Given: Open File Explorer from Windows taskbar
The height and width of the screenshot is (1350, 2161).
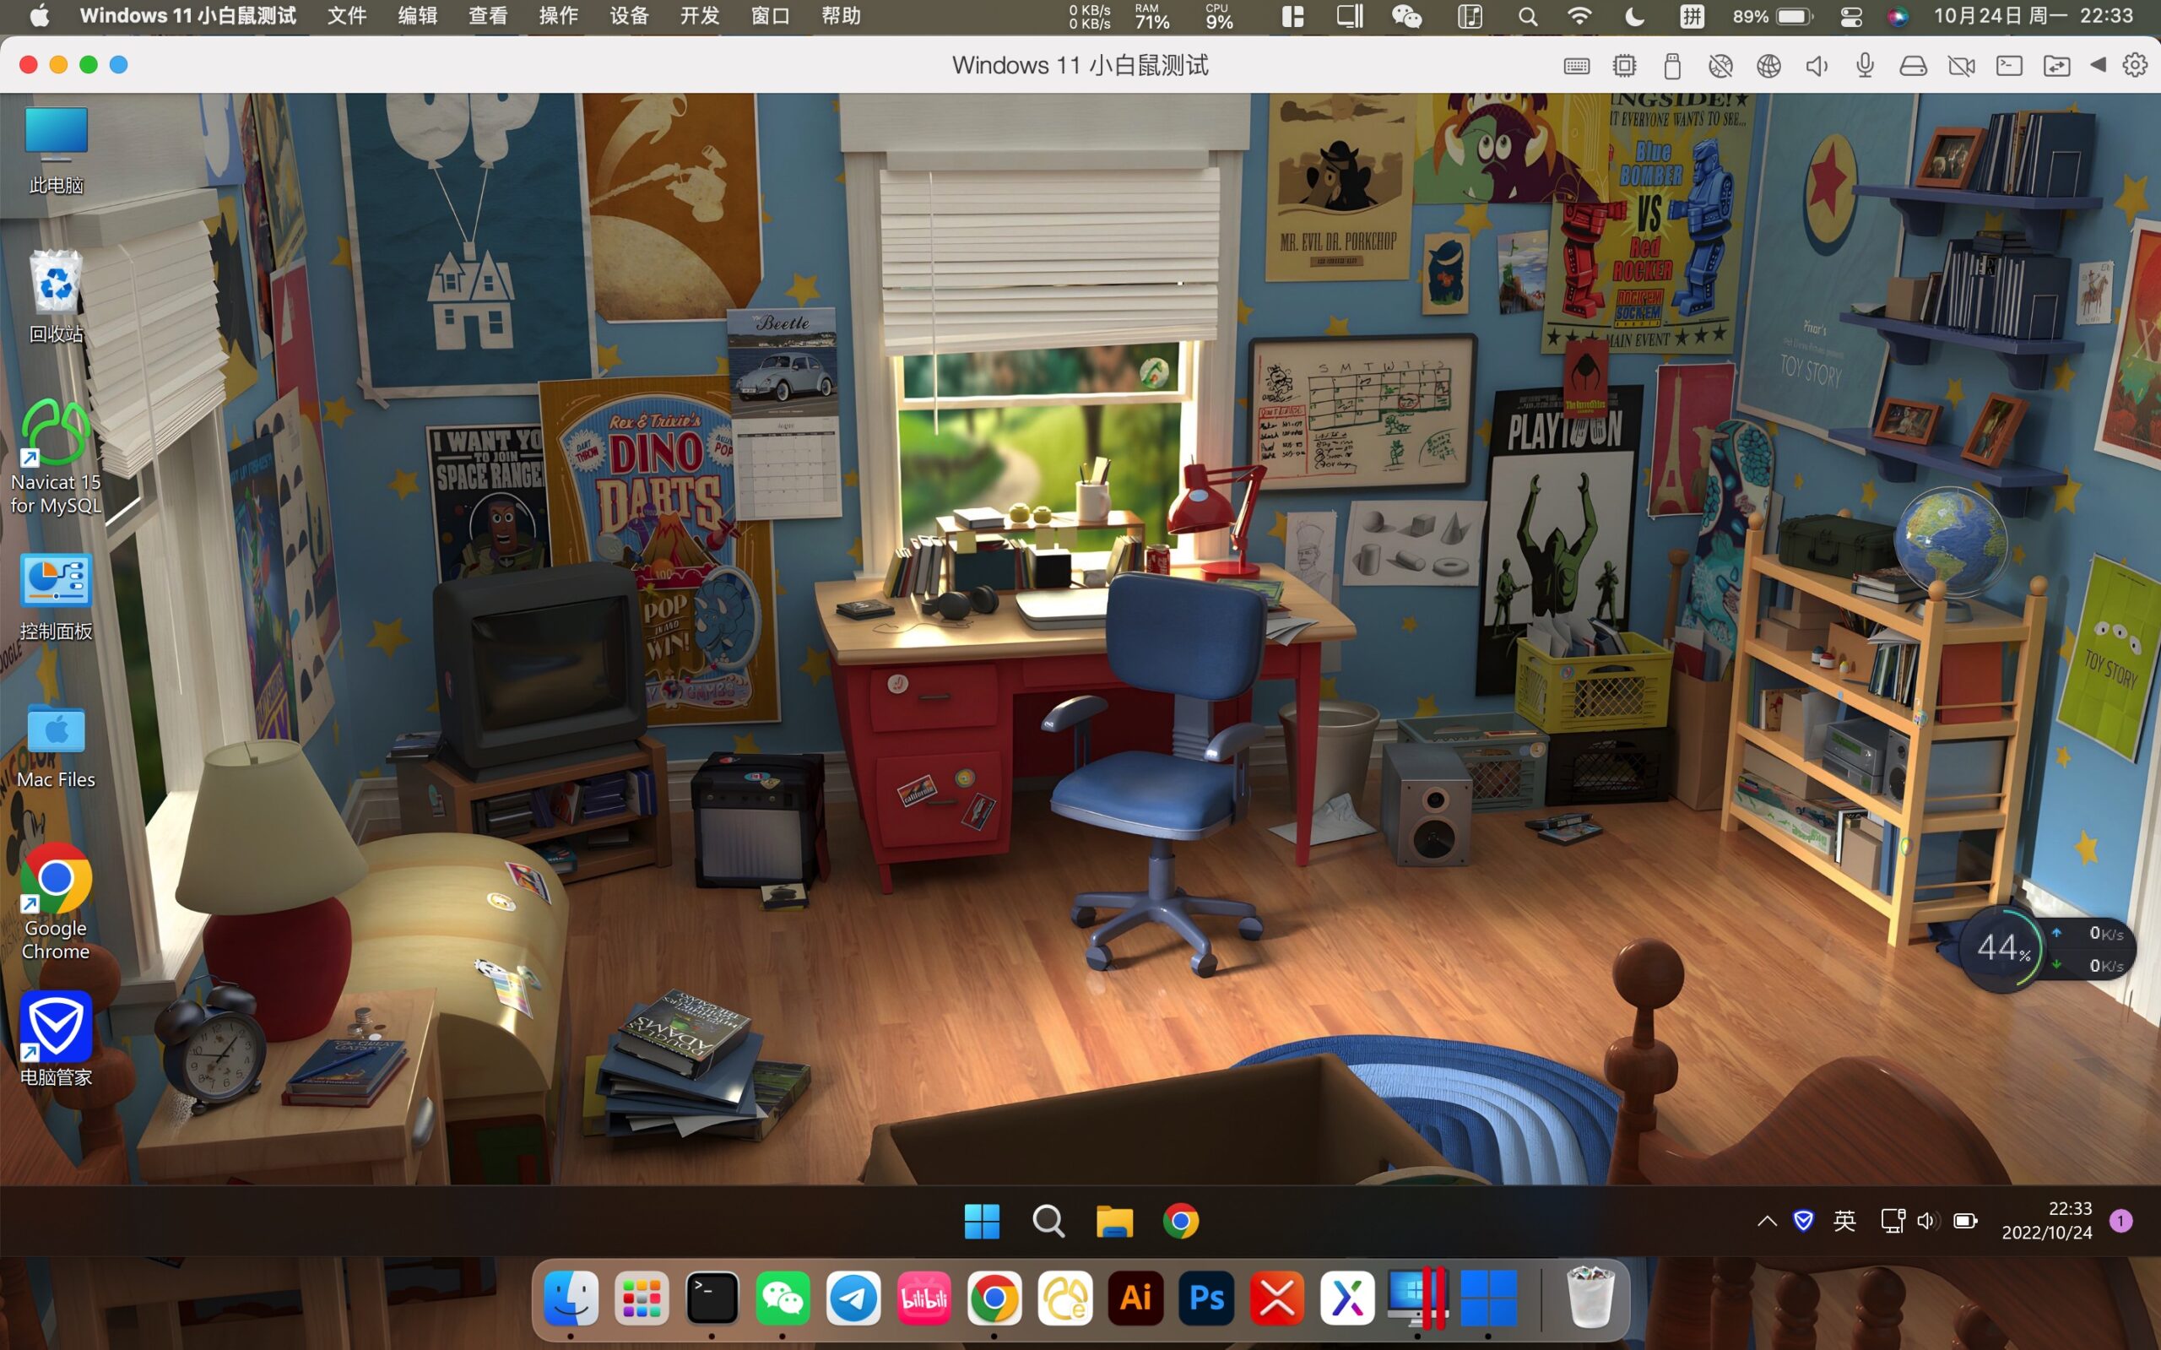Looking at the screenshot, I should (1115, 1221).
